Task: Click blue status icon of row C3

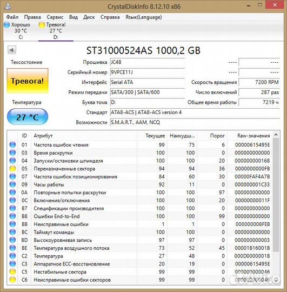Action: pos(12,264)
